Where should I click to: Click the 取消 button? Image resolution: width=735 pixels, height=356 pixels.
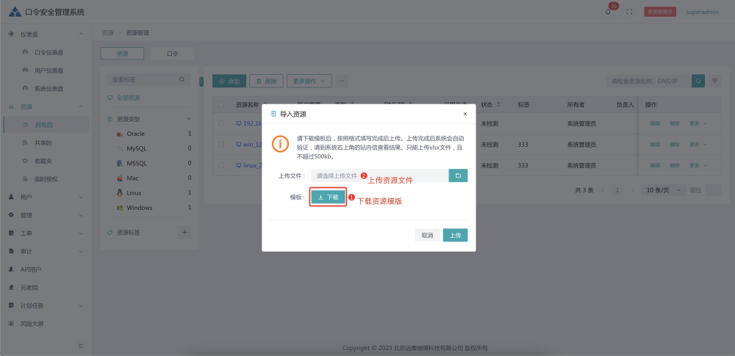(427, 235)
